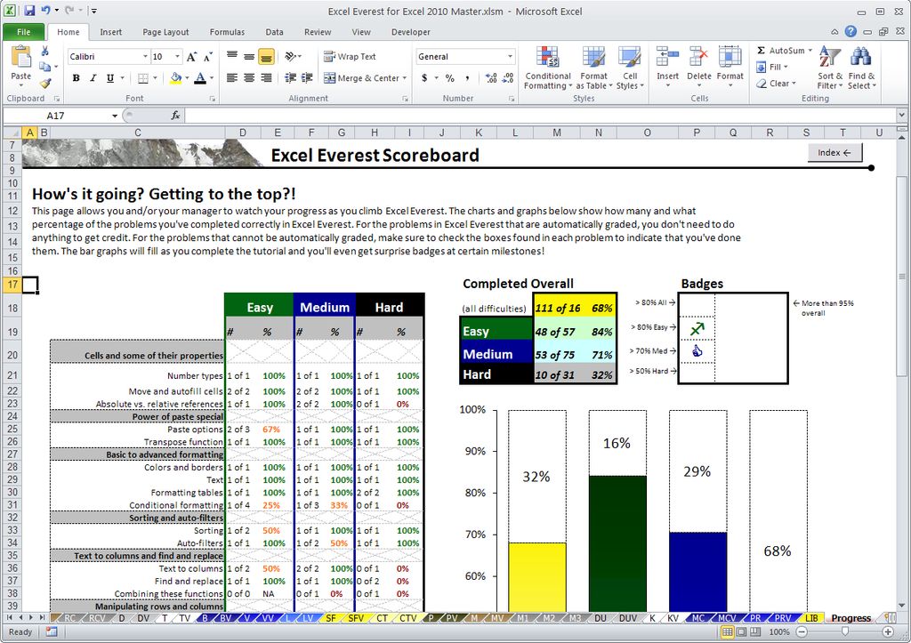Open Sort & Filter

(830, 68)
